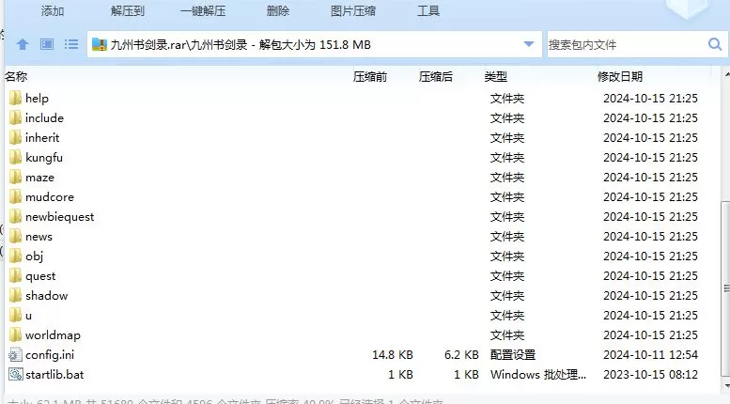Viewport: 730px width, 404px height.
Task: Click the 图片压缩 toolbar button
Action: 353,10
